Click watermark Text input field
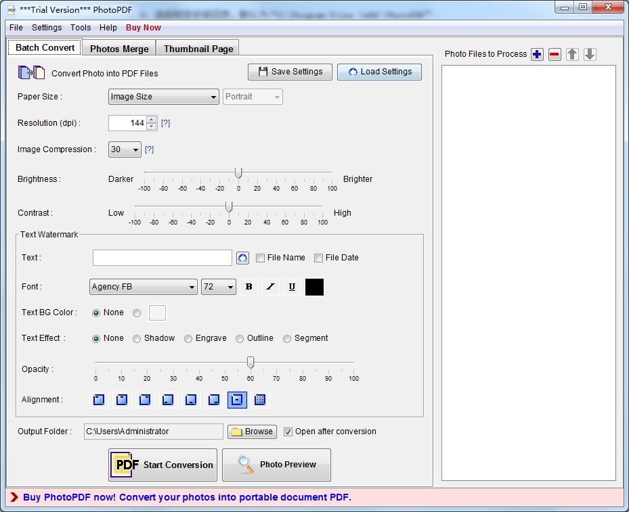This screenshot has width=629, height=512. click(x=162, y=258)
